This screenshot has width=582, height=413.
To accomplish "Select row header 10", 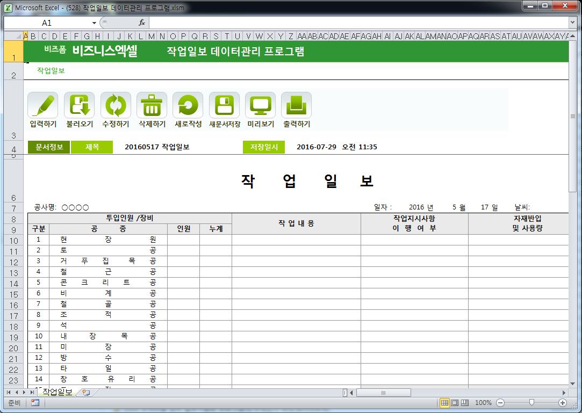I will [x=13, y=241].
